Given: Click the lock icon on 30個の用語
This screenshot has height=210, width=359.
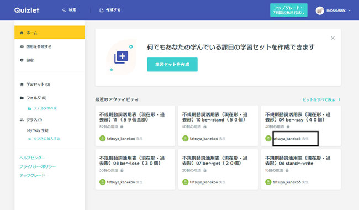Looking at the screenshot, I should pyautogui.click(x=122, y=170).
